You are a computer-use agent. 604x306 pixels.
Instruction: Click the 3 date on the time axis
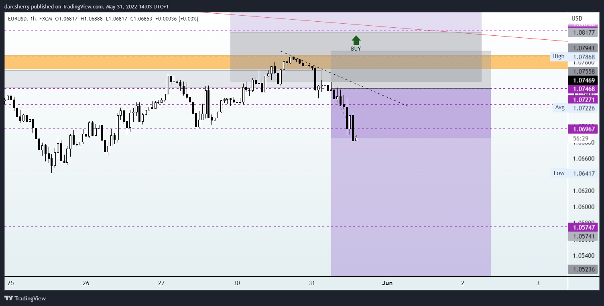click(x=538, y=283)
